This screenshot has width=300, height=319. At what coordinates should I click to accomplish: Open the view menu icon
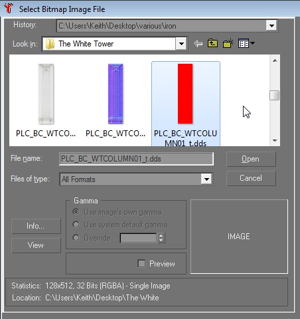coord(246,43)
